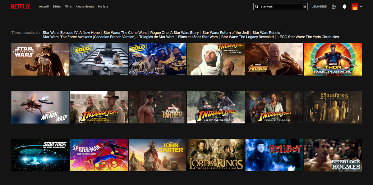Screen dimensions: 373x185
Task: Go to Accueil
Action: [44, 7]
